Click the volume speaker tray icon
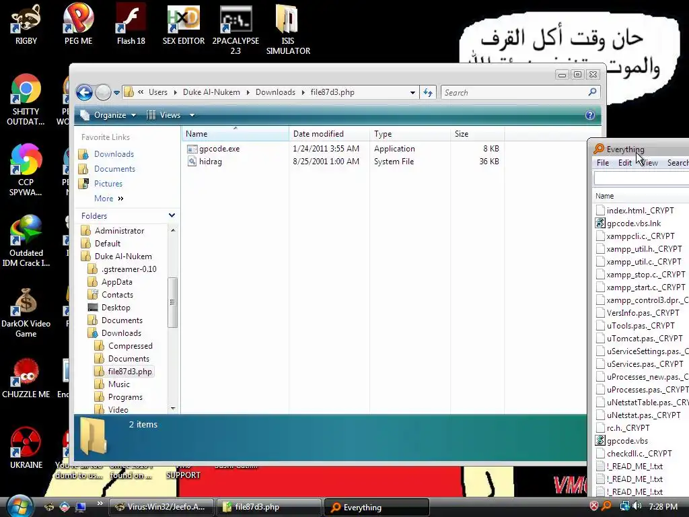 point(637,506)
